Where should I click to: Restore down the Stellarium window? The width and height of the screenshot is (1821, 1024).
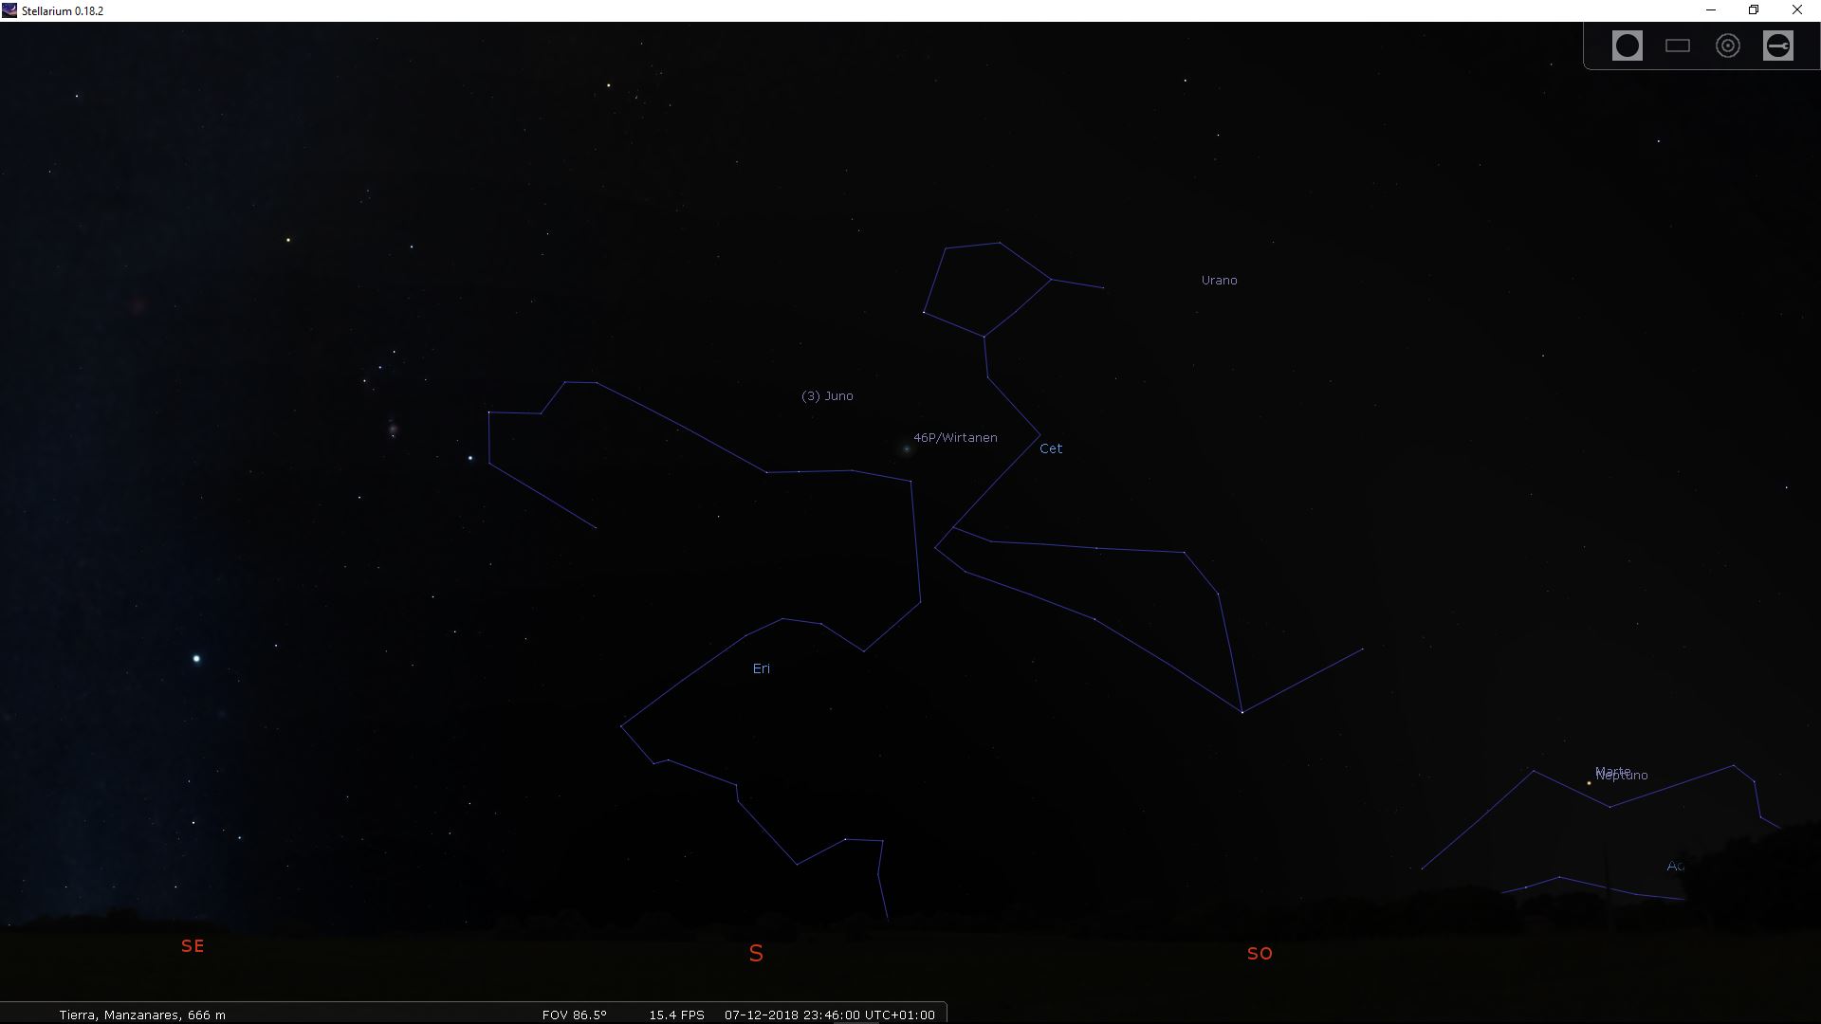(x=1754, y=10)
